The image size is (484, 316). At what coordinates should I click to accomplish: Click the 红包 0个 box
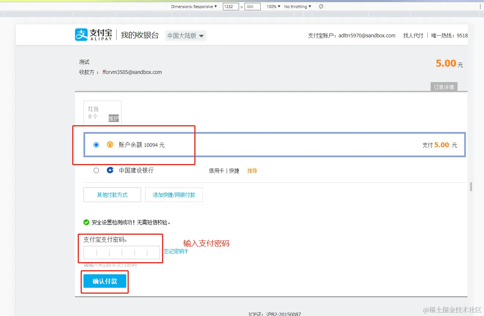tap(102, 113)
